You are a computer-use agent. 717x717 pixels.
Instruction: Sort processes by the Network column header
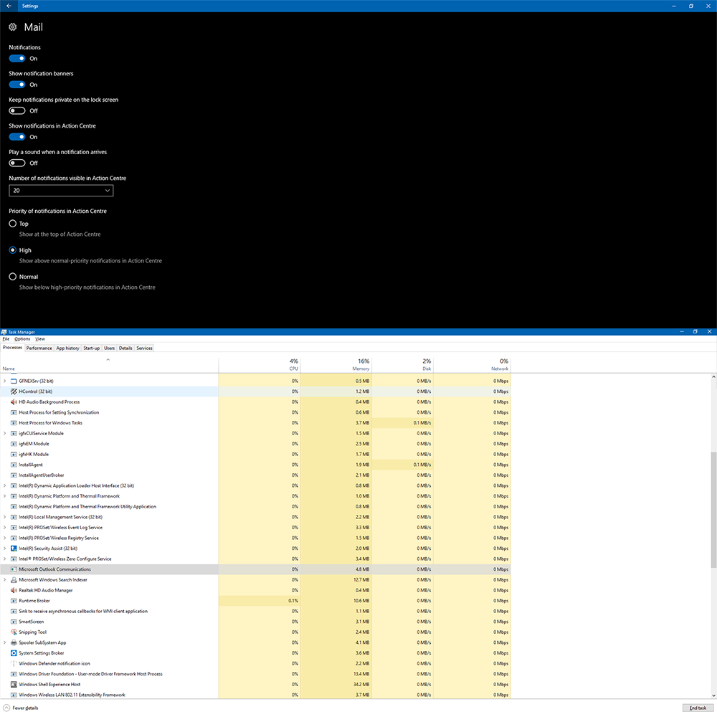(472, 364)
